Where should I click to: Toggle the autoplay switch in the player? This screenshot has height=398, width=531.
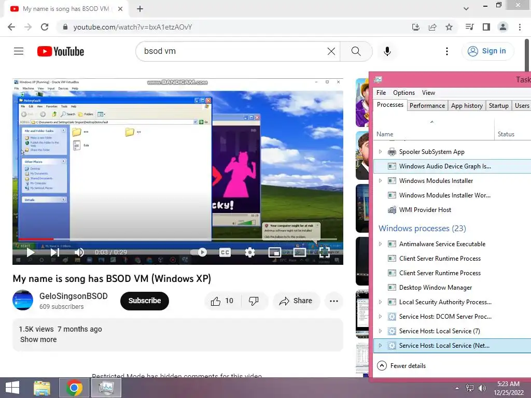click(199, 252)
